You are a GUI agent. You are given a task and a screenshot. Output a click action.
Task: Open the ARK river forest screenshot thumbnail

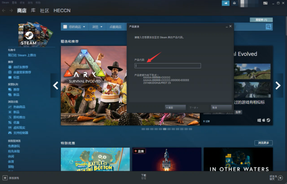252,90
